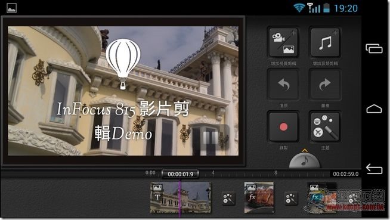Tap the add video or photo clip button

pos(283,42)
